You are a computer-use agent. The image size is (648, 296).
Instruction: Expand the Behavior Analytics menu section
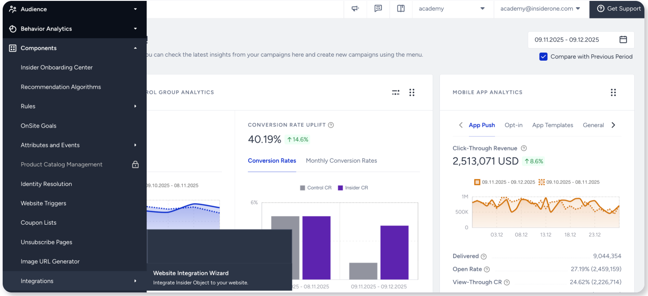pyautogui.click(x=135, y=29)
